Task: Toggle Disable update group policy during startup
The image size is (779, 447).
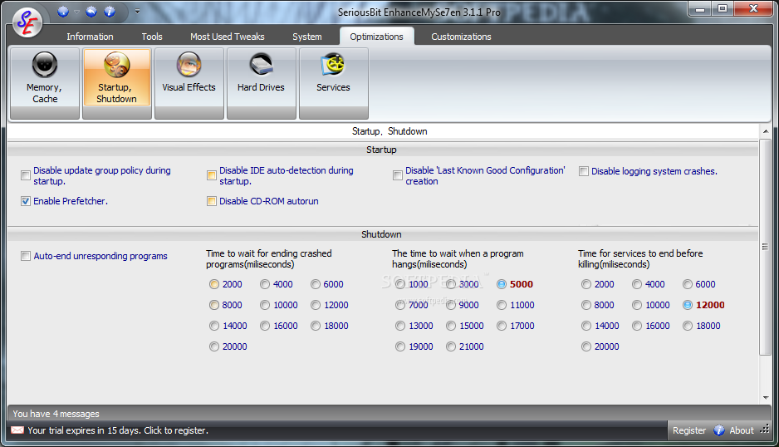Action: (x=26, y=175)
